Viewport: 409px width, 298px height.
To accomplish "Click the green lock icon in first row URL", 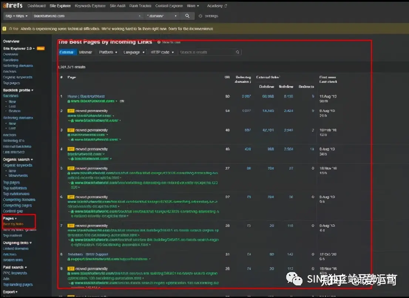I will pos(69,101).
